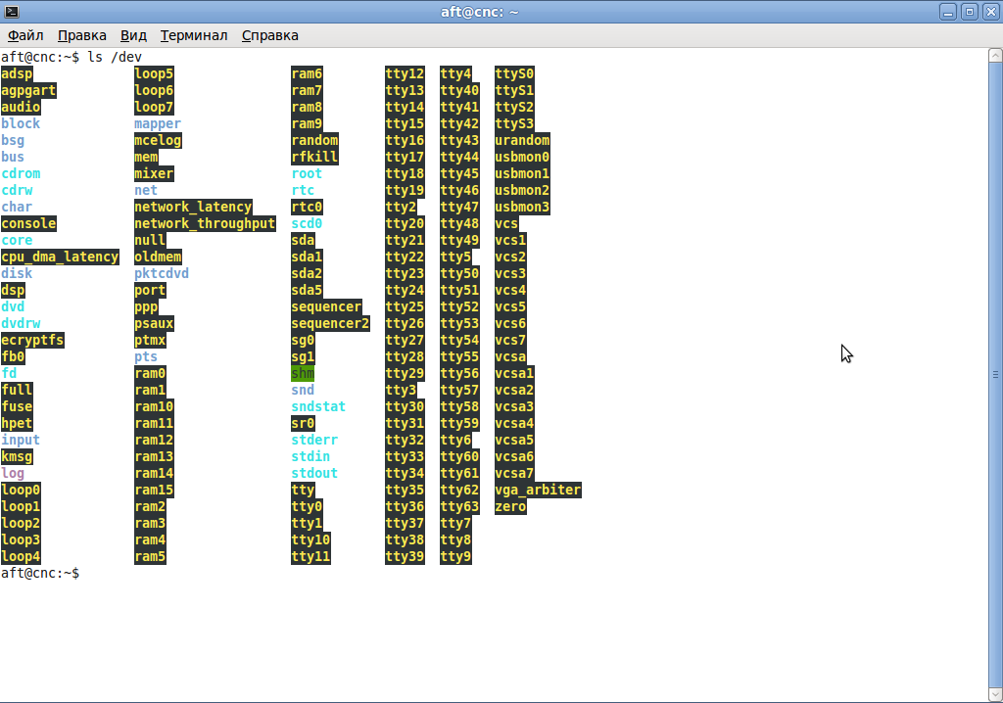The image size is (1003, 703).
Task: Click the 'ttyS0' entry
Action: [515, 73]
